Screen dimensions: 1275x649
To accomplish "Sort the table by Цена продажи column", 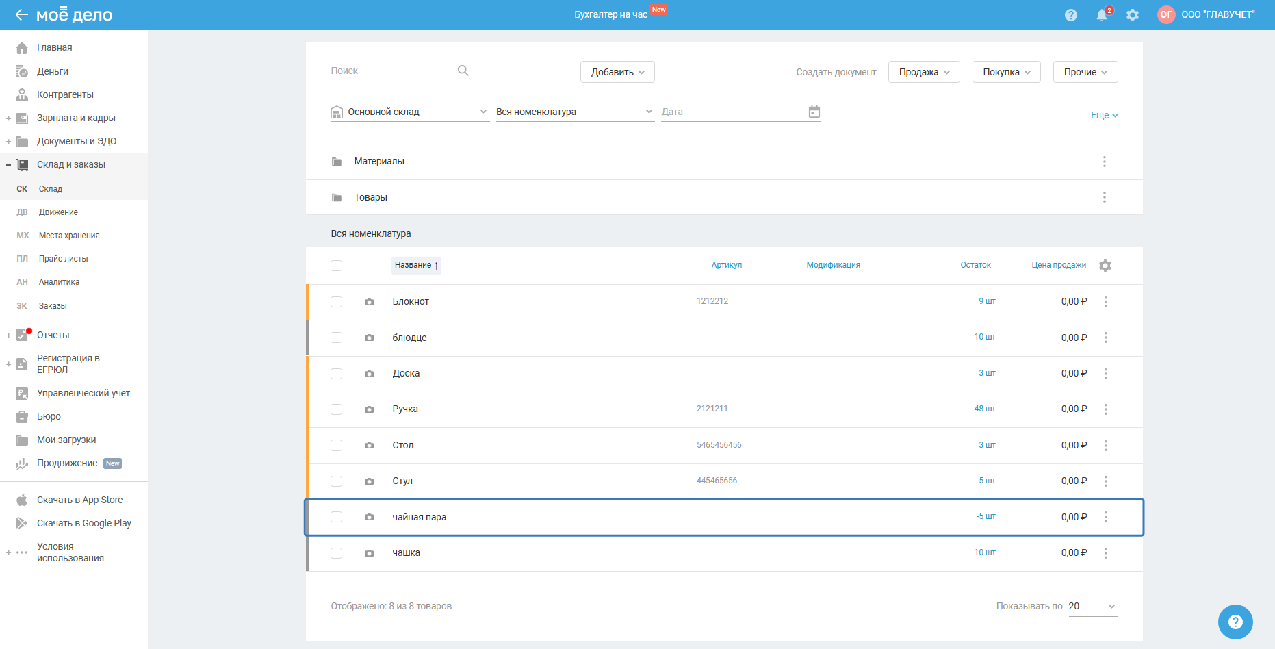I will click(x=1059, y=266).
